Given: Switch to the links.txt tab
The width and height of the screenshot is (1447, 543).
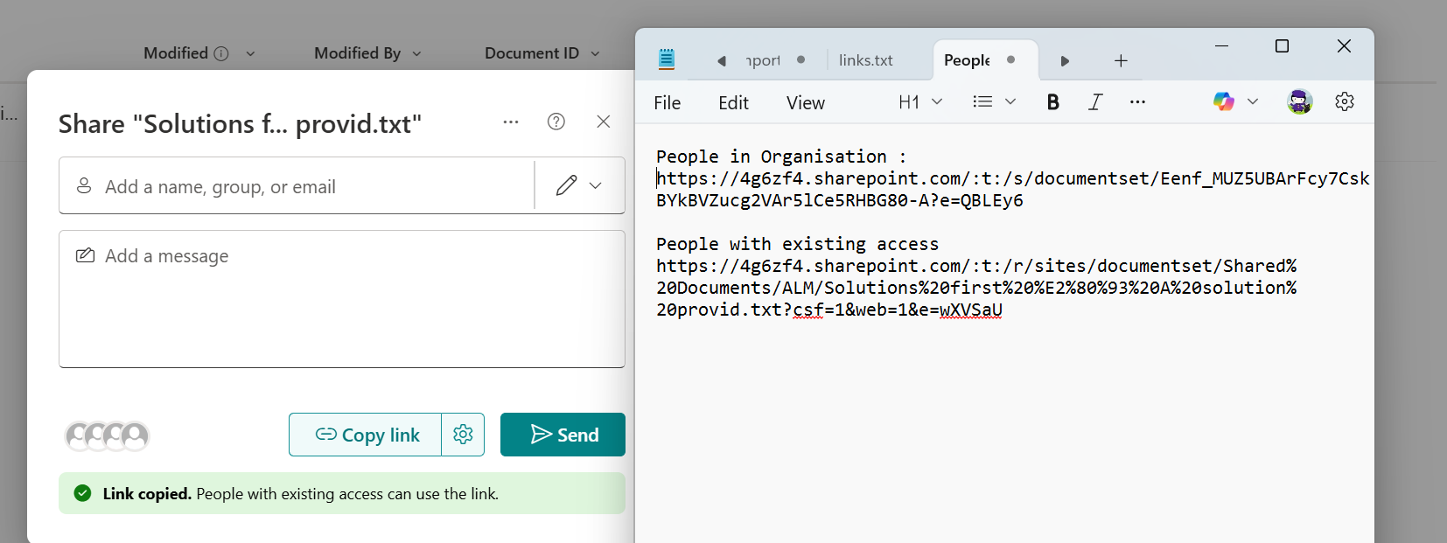Looking at the screenshot, I should click(x=866, y=60).
